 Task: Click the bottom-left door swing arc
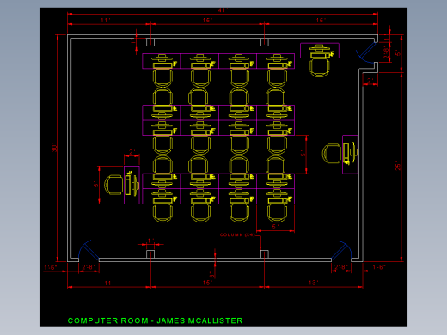click(84, 247)
